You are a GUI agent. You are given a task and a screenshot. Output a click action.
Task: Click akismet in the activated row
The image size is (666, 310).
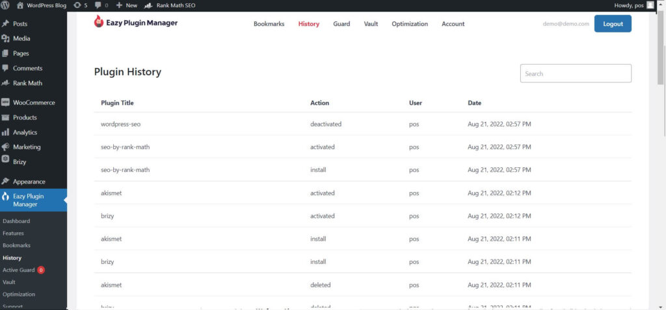[111, 193]
